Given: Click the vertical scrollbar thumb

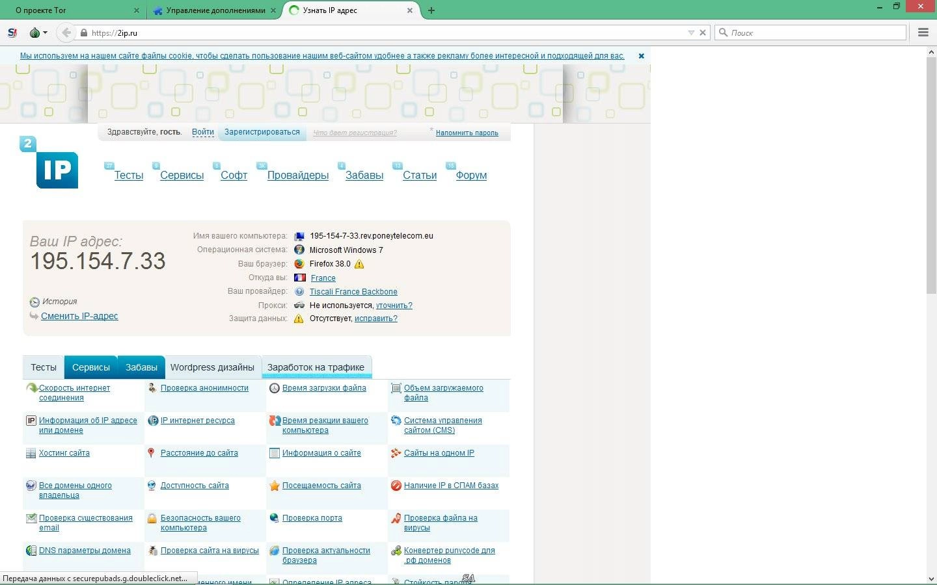Looking at the screenshot, I should 931,175.
